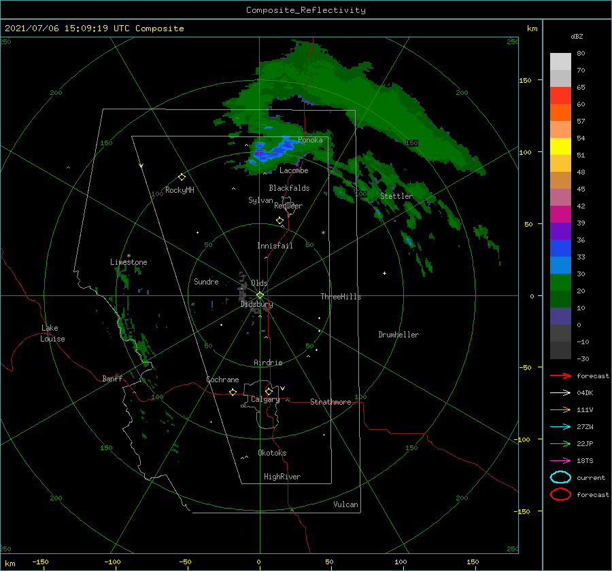This screenshot has width=612, height=571.
Task: Click the 80 dBZ legend value
Action: (x=581, y=54)
